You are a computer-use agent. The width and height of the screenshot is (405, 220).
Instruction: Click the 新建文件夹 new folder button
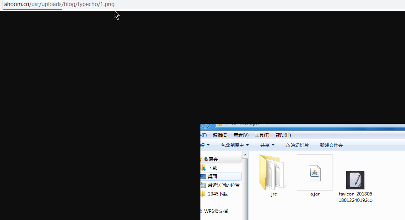point(331,145)
